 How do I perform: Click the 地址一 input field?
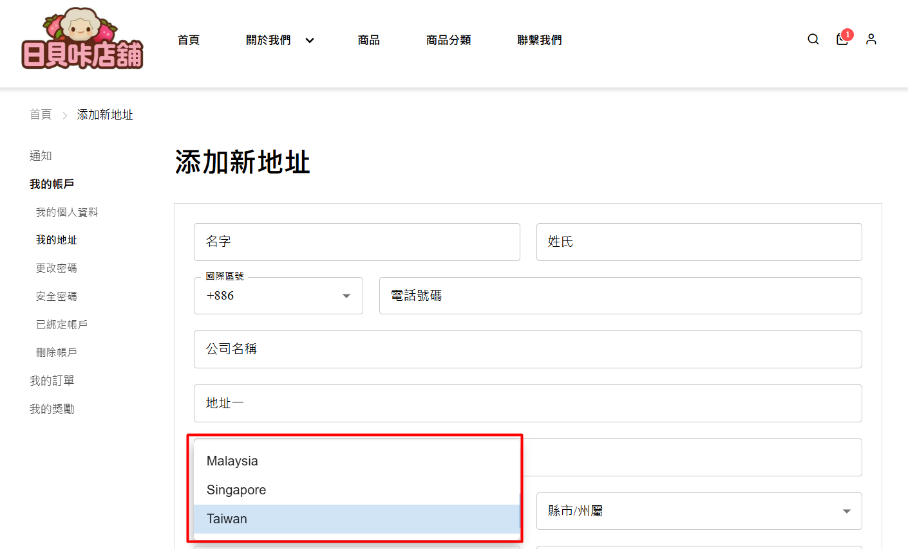(527, 403)
